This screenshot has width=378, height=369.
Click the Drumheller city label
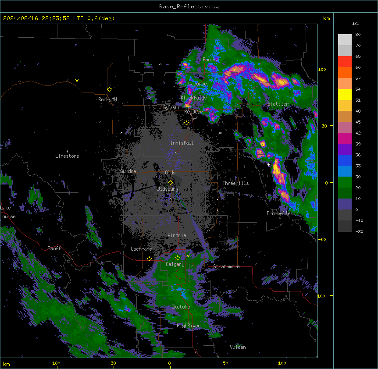(280, 213)
